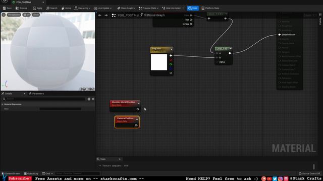Select the Absolute World Position node title
Image resolution: width=323 pixels, height=181 pixels.
click(x=123, y=102)
